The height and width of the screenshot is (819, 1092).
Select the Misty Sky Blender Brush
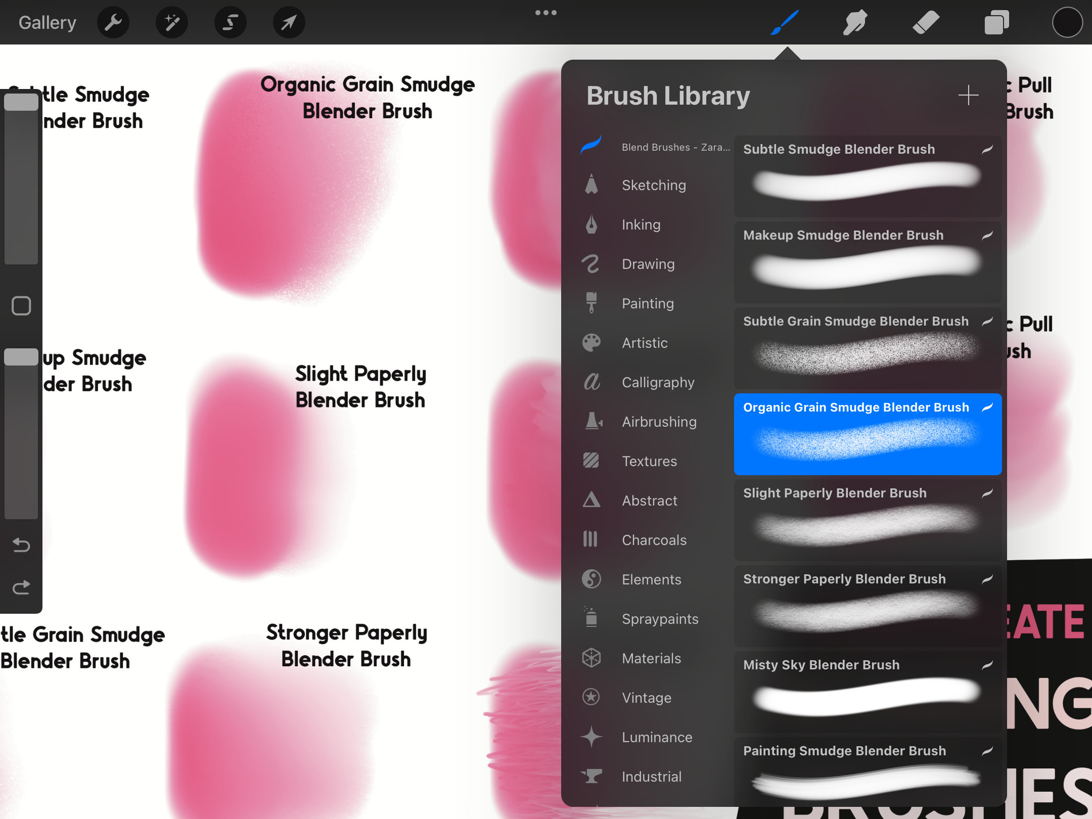coord(868,692)
